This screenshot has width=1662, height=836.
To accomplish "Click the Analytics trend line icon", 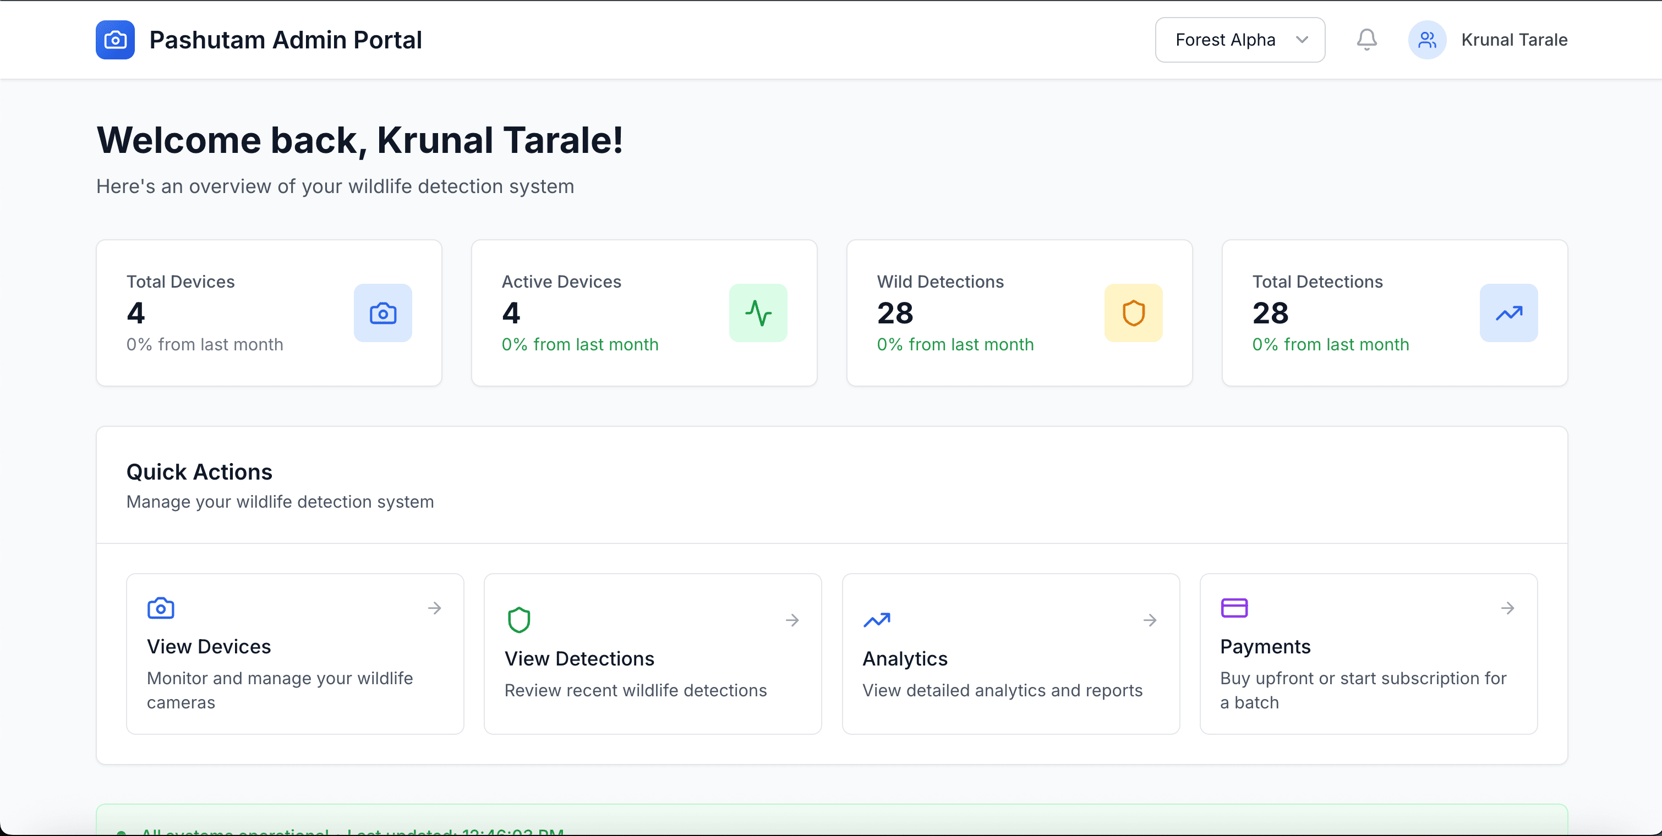I will point(877,620).
